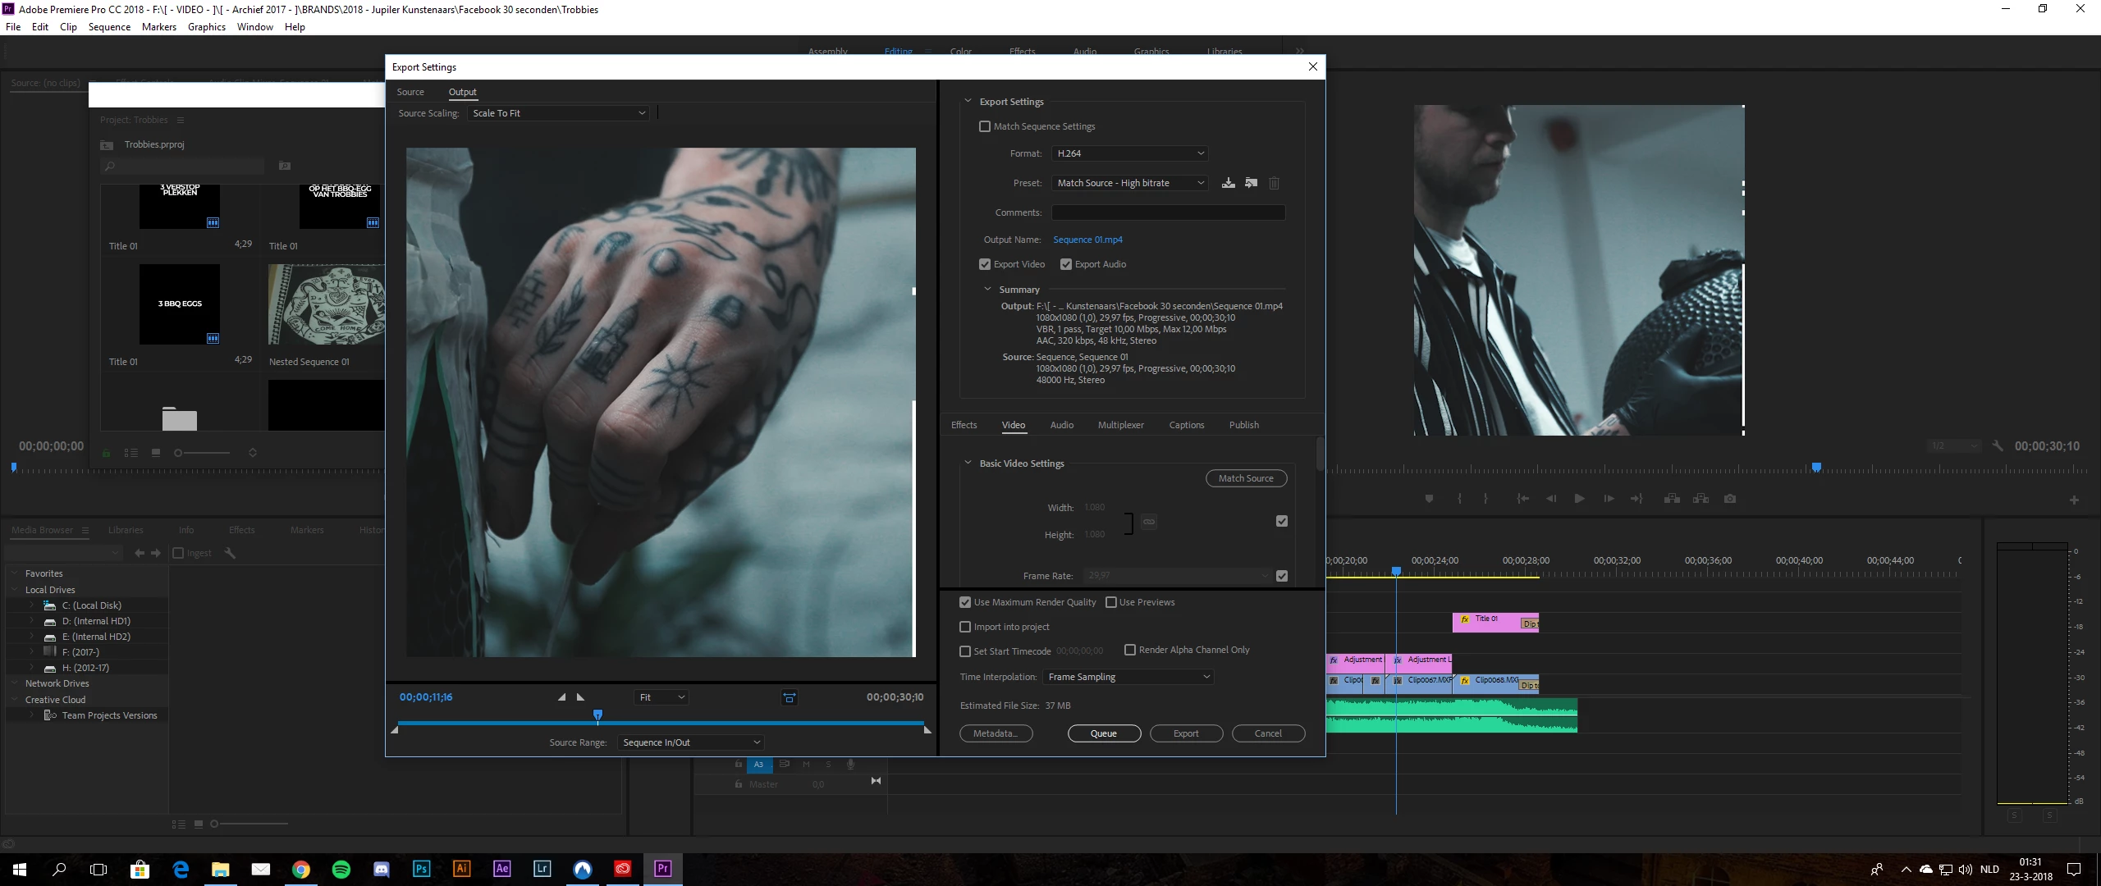Viewport: 2101px width, 886px height.
Task: Click the Comments input field
Action: [x=1168, y=212]
